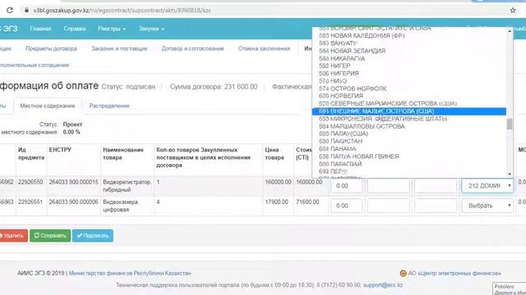526x295 pixels.
Task: Click the Удалить button
Action: pyautogui.click(x=13, y=235)
